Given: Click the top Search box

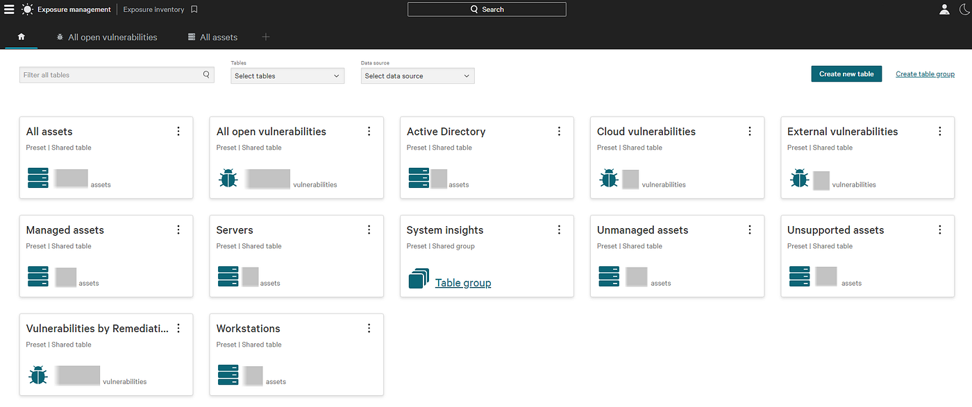Looking at the screenshot, I should click(x=487, y=9).
